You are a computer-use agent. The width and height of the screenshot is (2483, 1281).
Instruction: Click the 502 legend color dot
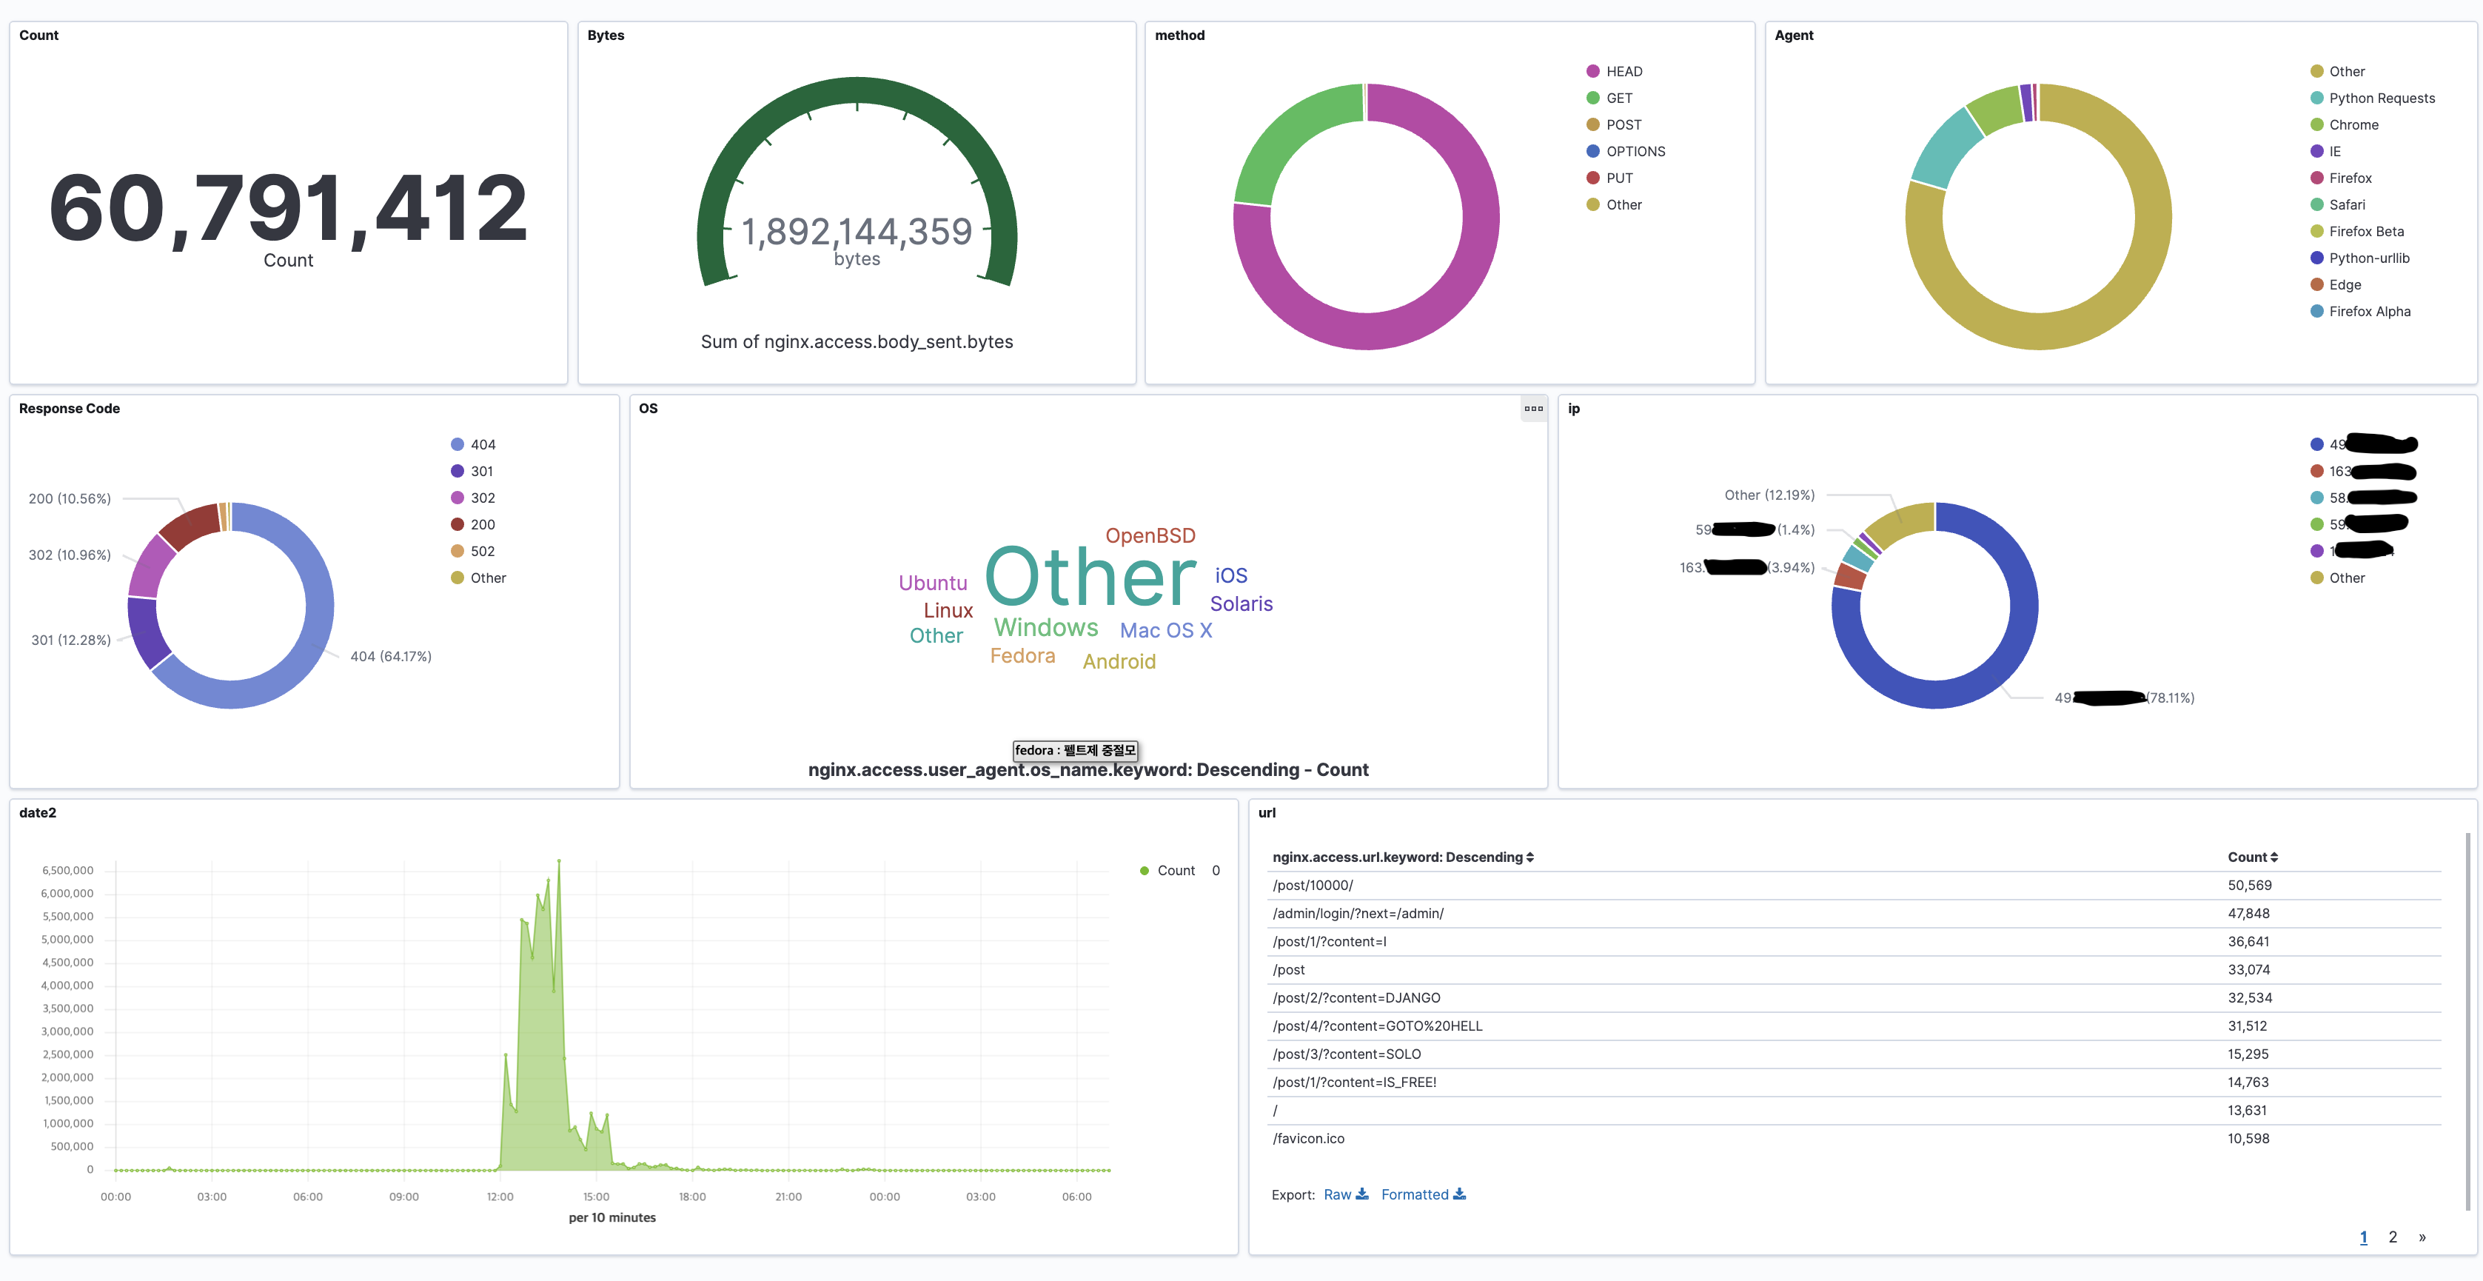[457, 552]
